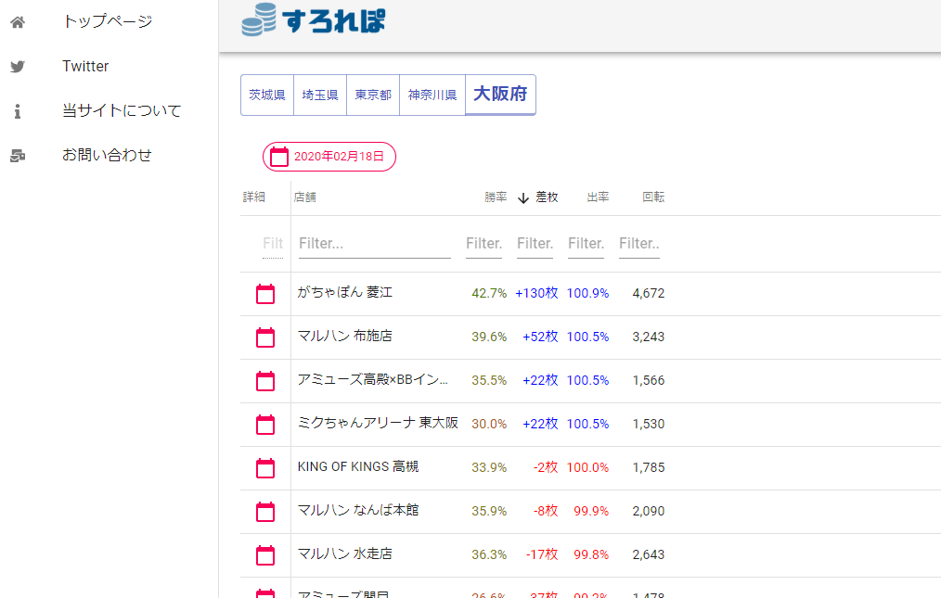
Task: Click the 99.8% payout value
Action: (591, 554)
